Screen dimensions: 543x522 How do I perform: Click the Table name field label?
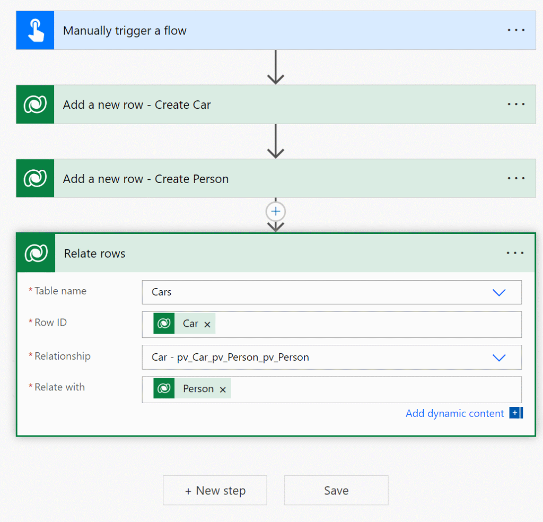60,291
